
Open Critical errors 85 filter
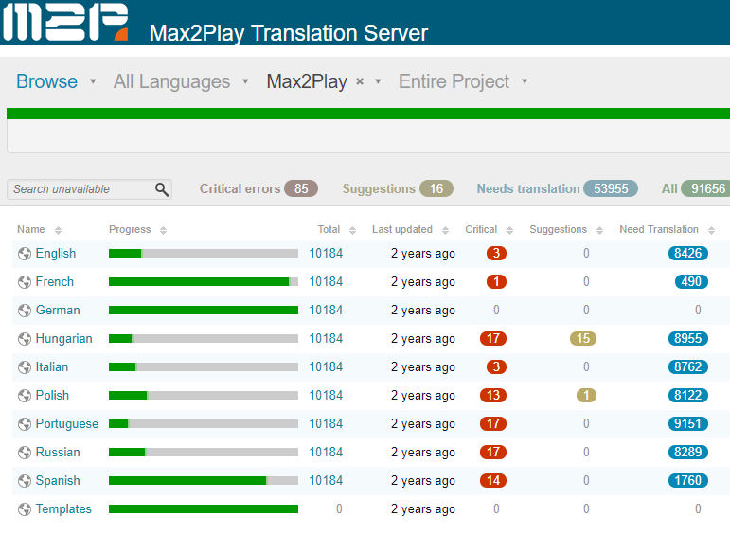258,188
